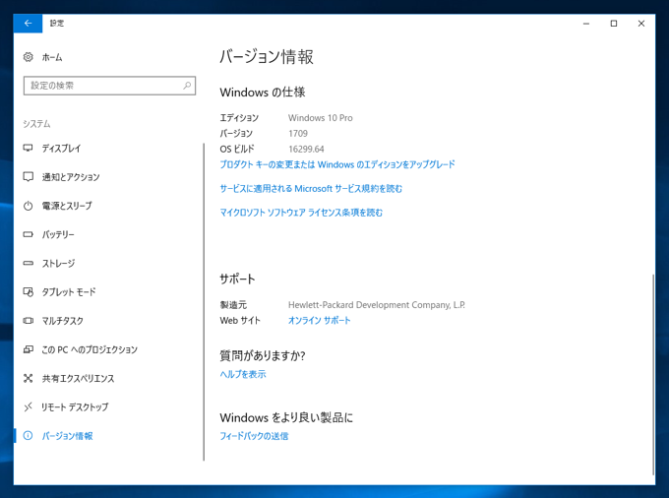Click the タブレット モード icon
669x498 pixels.
coord(29,292)
